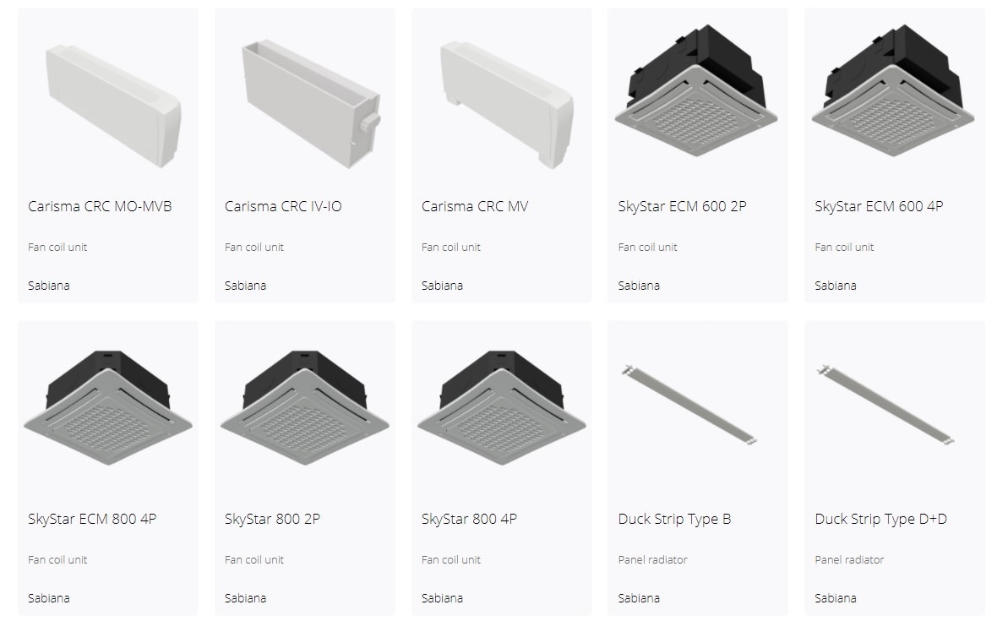This screenshot has width=997, height=632.
Task: Click the Carisma CRC MO-MVB title
Action: [x=100, y=207]
